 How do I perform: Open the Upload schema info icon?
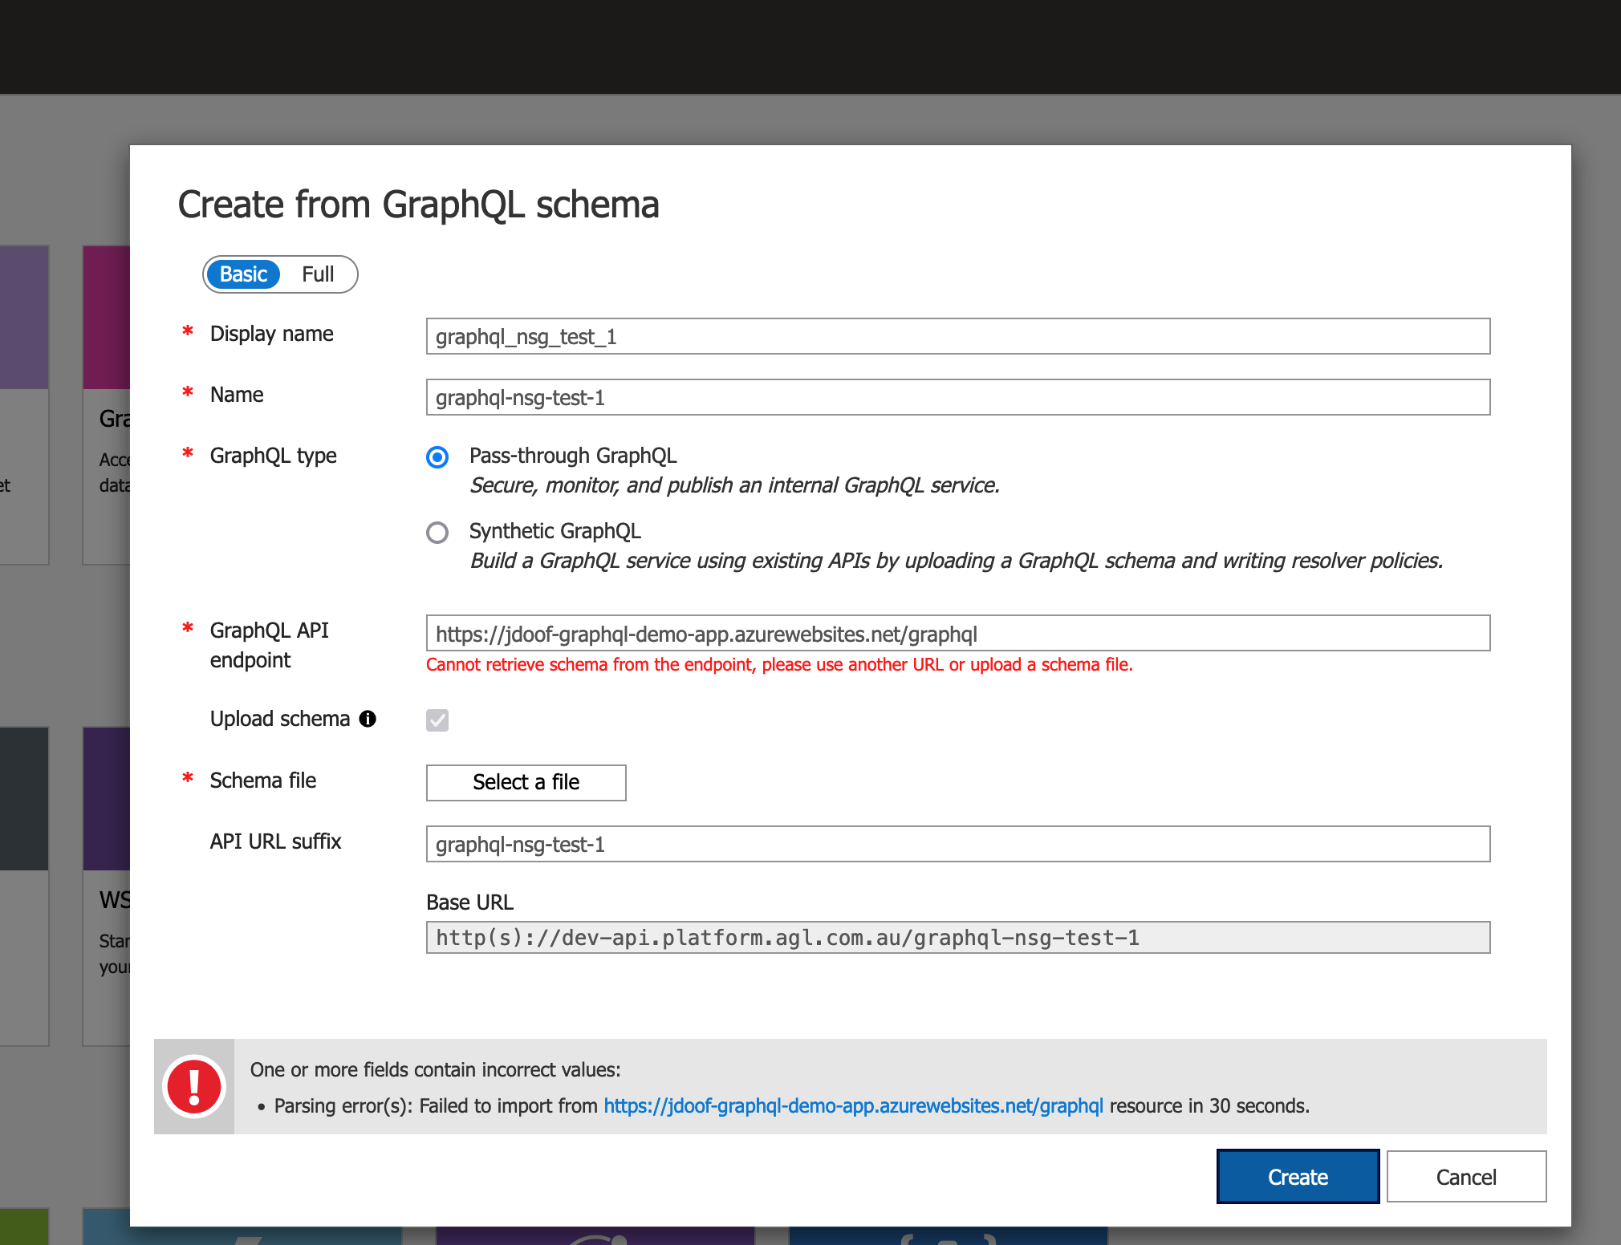pos(368,719)
